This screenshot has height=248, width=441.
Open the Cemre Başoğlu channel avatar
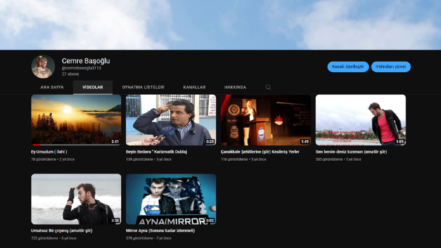pyautogui.click(x=43, y=67)
